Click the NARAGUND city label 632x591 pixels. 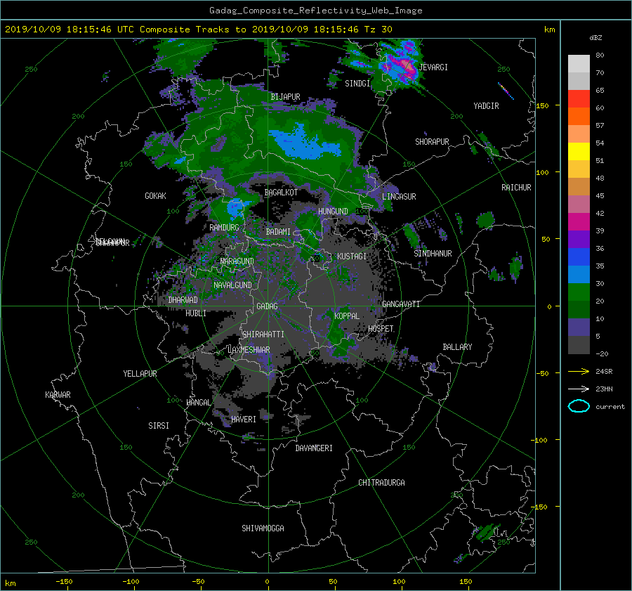tap(237, 261)
